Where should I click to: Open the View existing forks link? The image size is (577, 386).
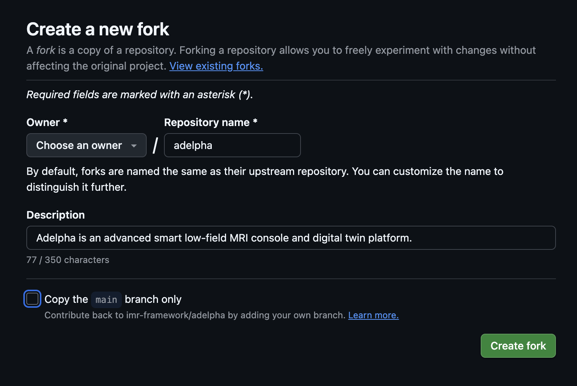point(216,66)
